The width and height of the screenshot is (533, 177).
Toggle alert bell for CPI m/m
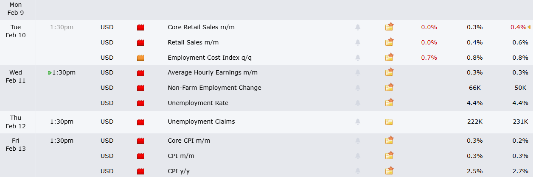358,156
